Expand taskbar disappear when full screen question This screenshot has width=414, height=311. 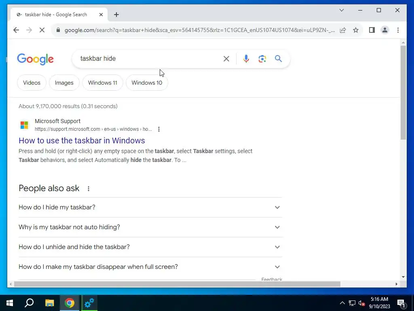[x=150, y=267]
